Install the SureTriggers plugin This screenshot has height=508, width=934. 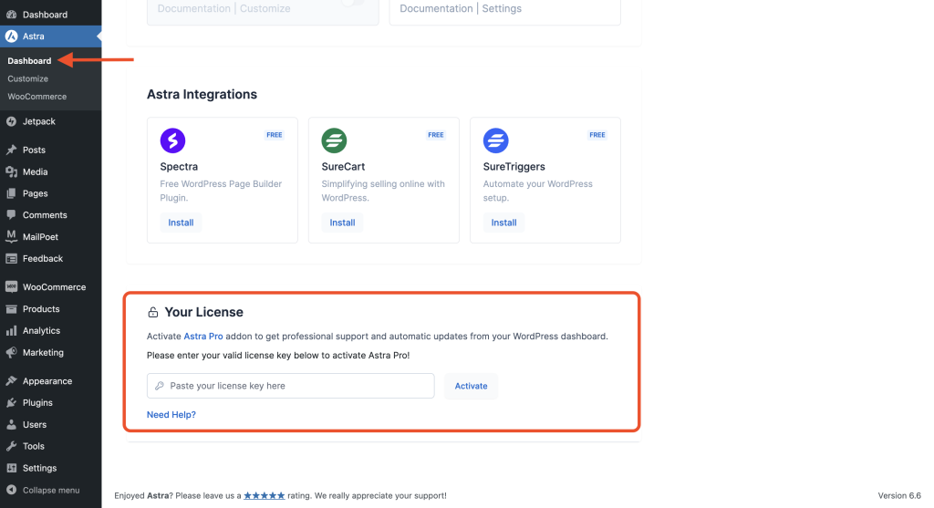[503, 223]
